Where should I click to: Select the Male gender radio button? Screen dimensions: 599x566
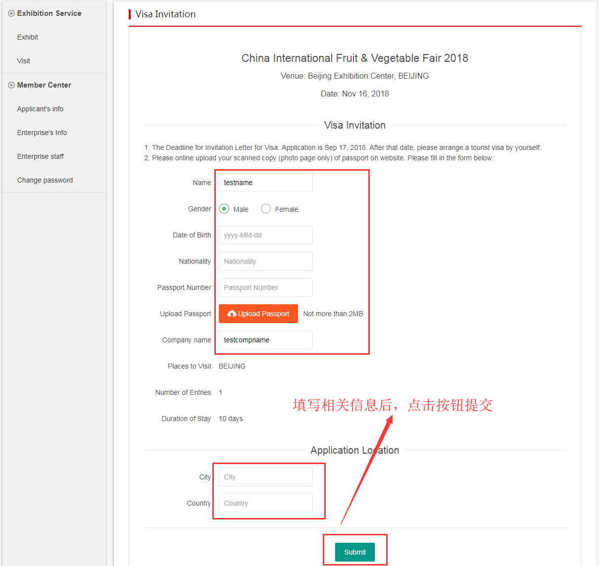[224, 209]
